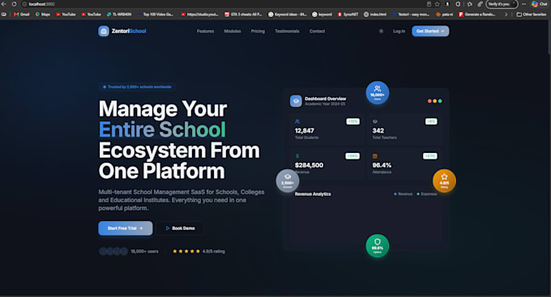Image resolution: width=551 pixels, height=297 pixels.
Task: Click the Revenue legend blue dot
Action: [395, 193]
